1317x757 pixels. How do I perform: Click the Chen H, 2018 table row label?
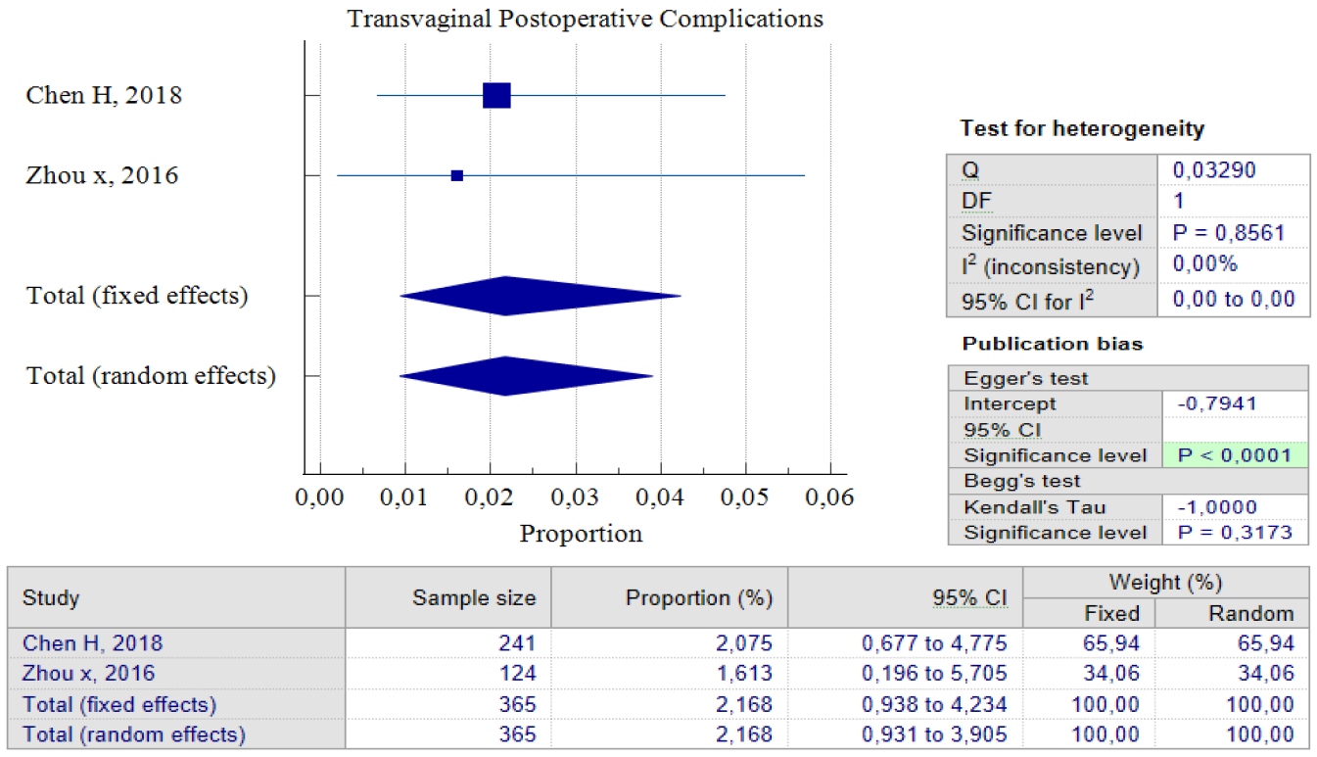pyautogui.click(x=93, y=643)
